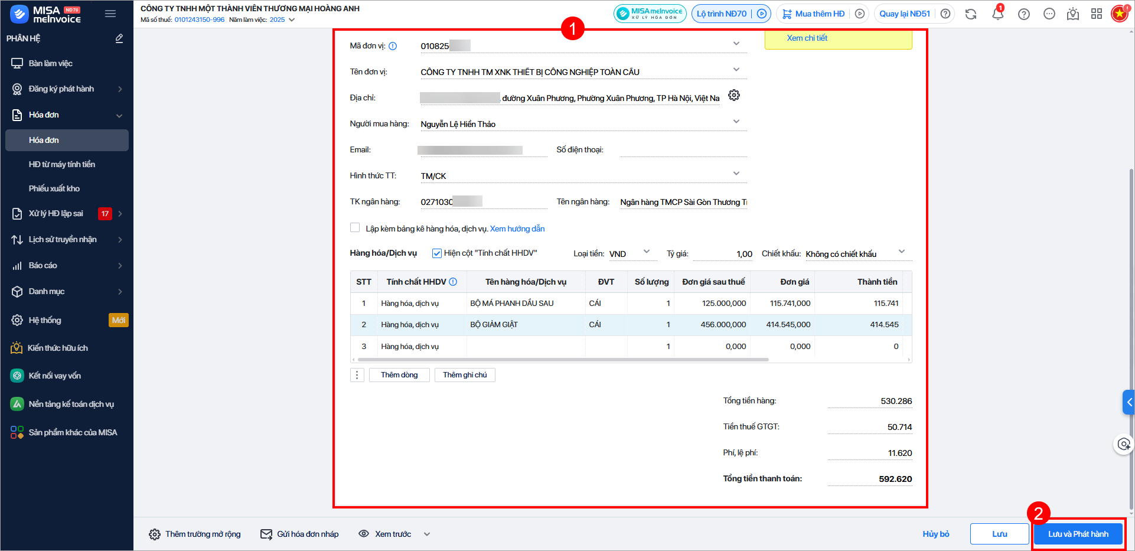Expand the Chiết khấu dropdown
Screen dimensions: 1135x551
(x=901, y=252)
